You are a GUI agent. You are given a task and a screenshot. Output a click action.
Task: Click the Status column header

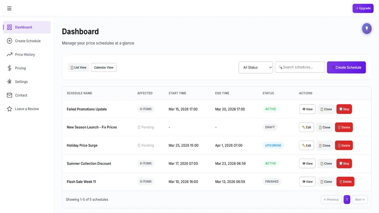pos(268,93)
